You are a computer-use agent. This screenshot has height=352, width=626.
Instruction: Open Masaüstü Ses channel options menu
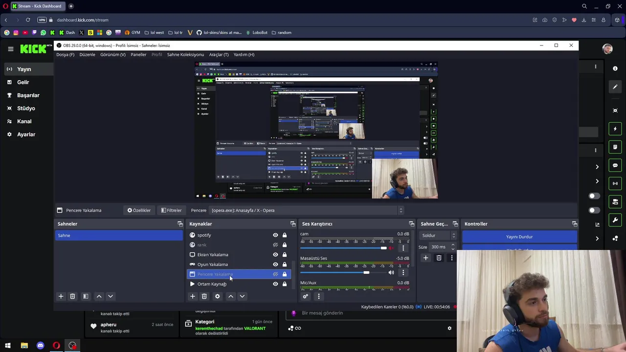pos(403,272)
